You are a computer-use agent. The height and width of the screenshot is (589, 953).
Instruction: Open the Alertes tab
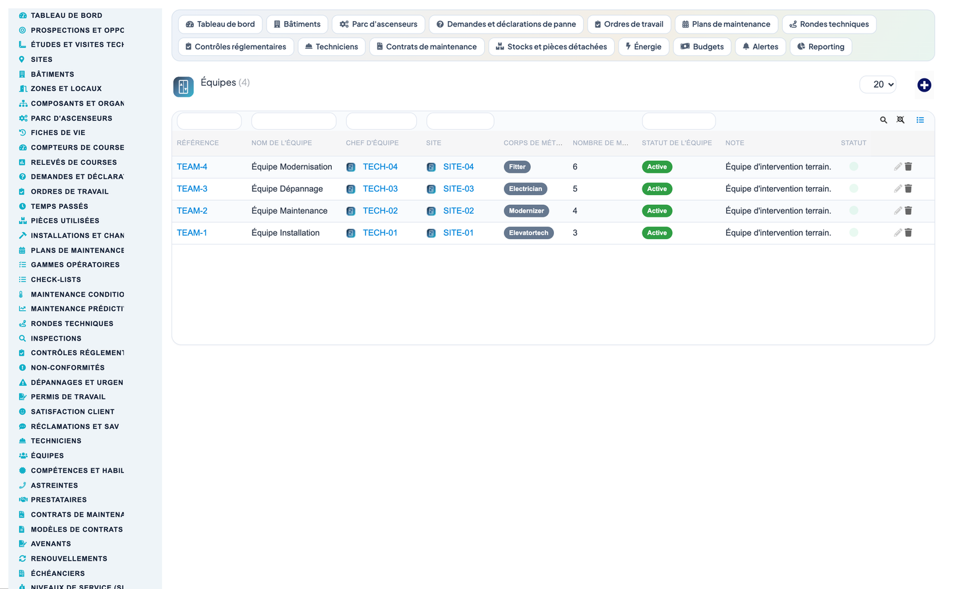pos(760,47)
